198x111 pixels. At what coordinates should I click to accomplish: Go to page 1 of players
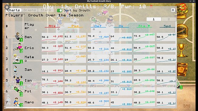154,19
